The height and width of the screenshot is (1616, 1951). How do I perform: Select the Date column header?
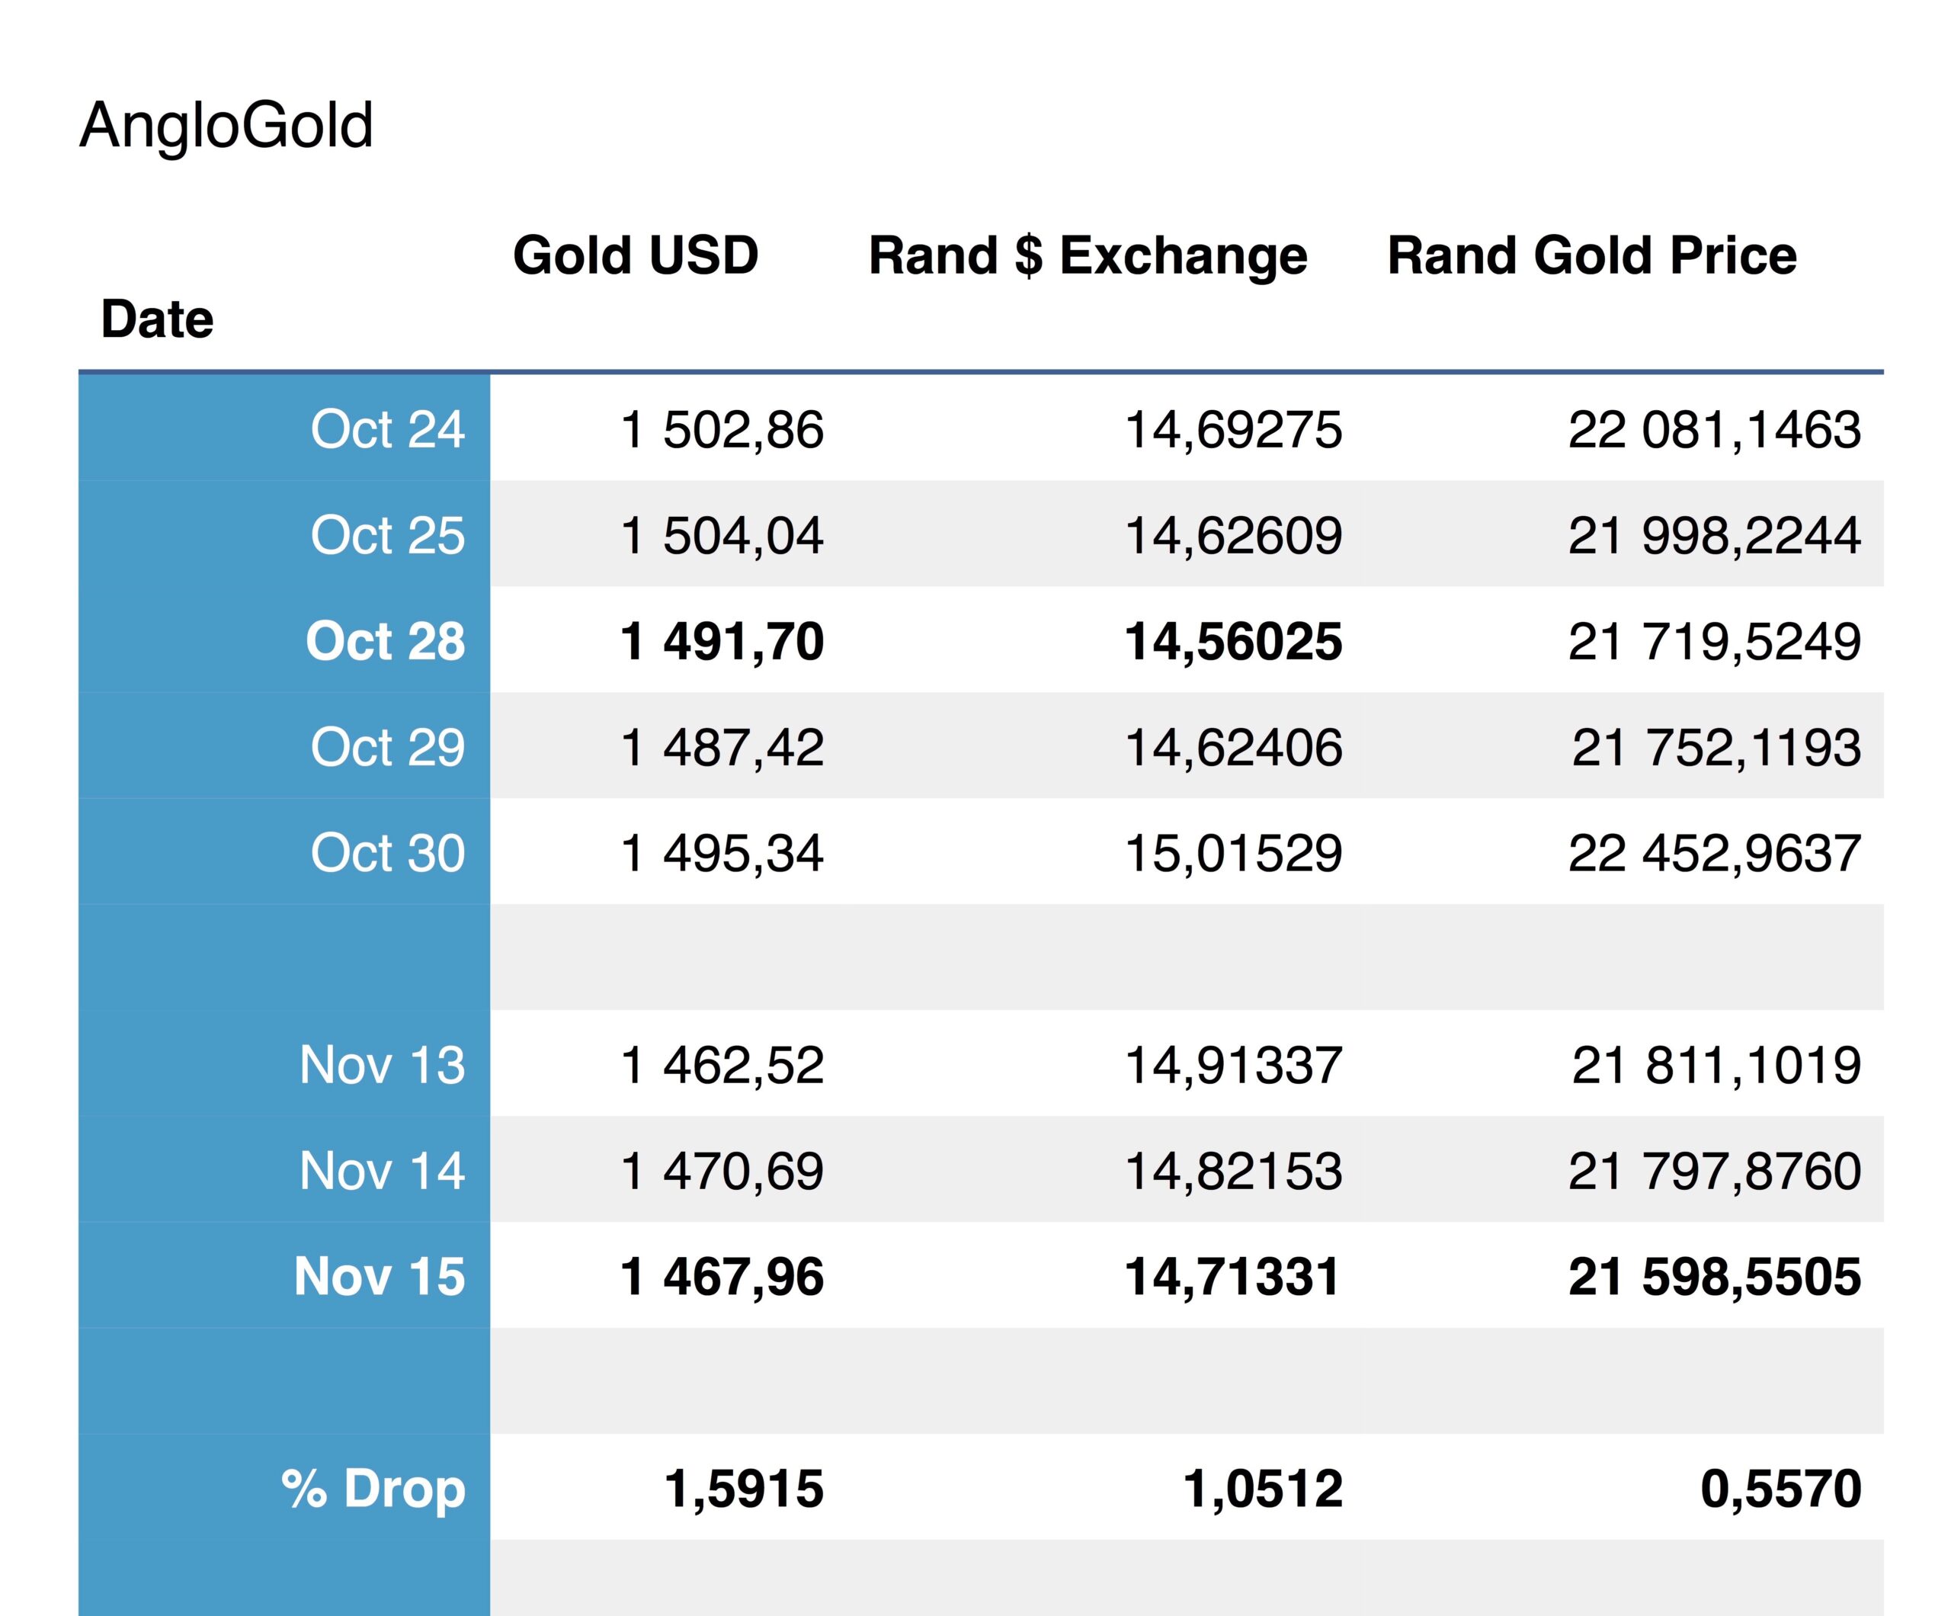coord(157,319)
